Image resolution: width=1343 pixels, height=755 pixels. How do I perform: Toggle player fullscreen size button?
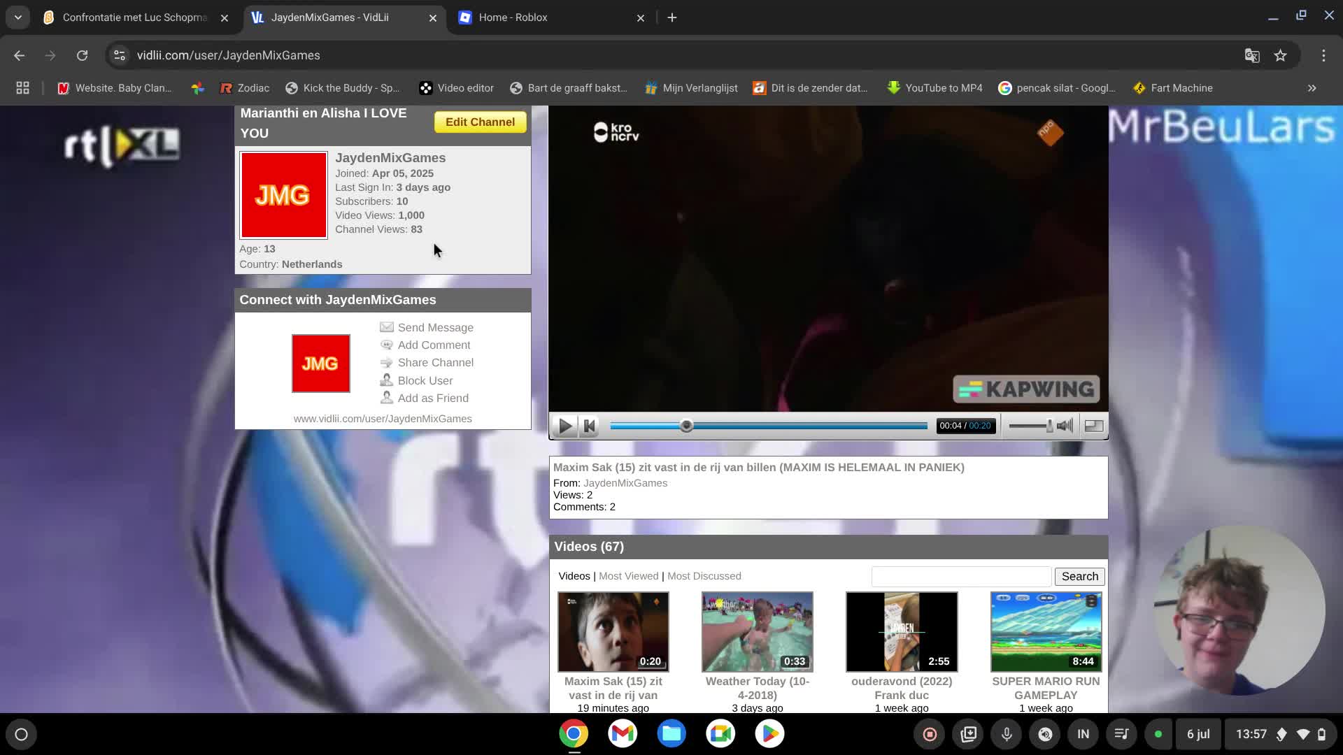click(1094, 426)
